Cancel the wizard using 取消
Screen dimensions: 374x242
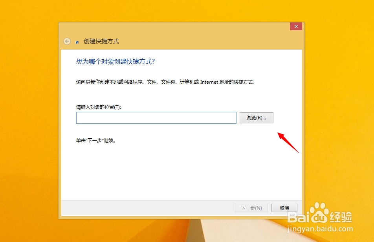pyautogui.click(x=284, y=208)
